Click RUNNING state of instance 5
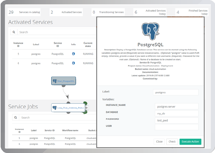The image size is (215, 153). pos(88,54)
